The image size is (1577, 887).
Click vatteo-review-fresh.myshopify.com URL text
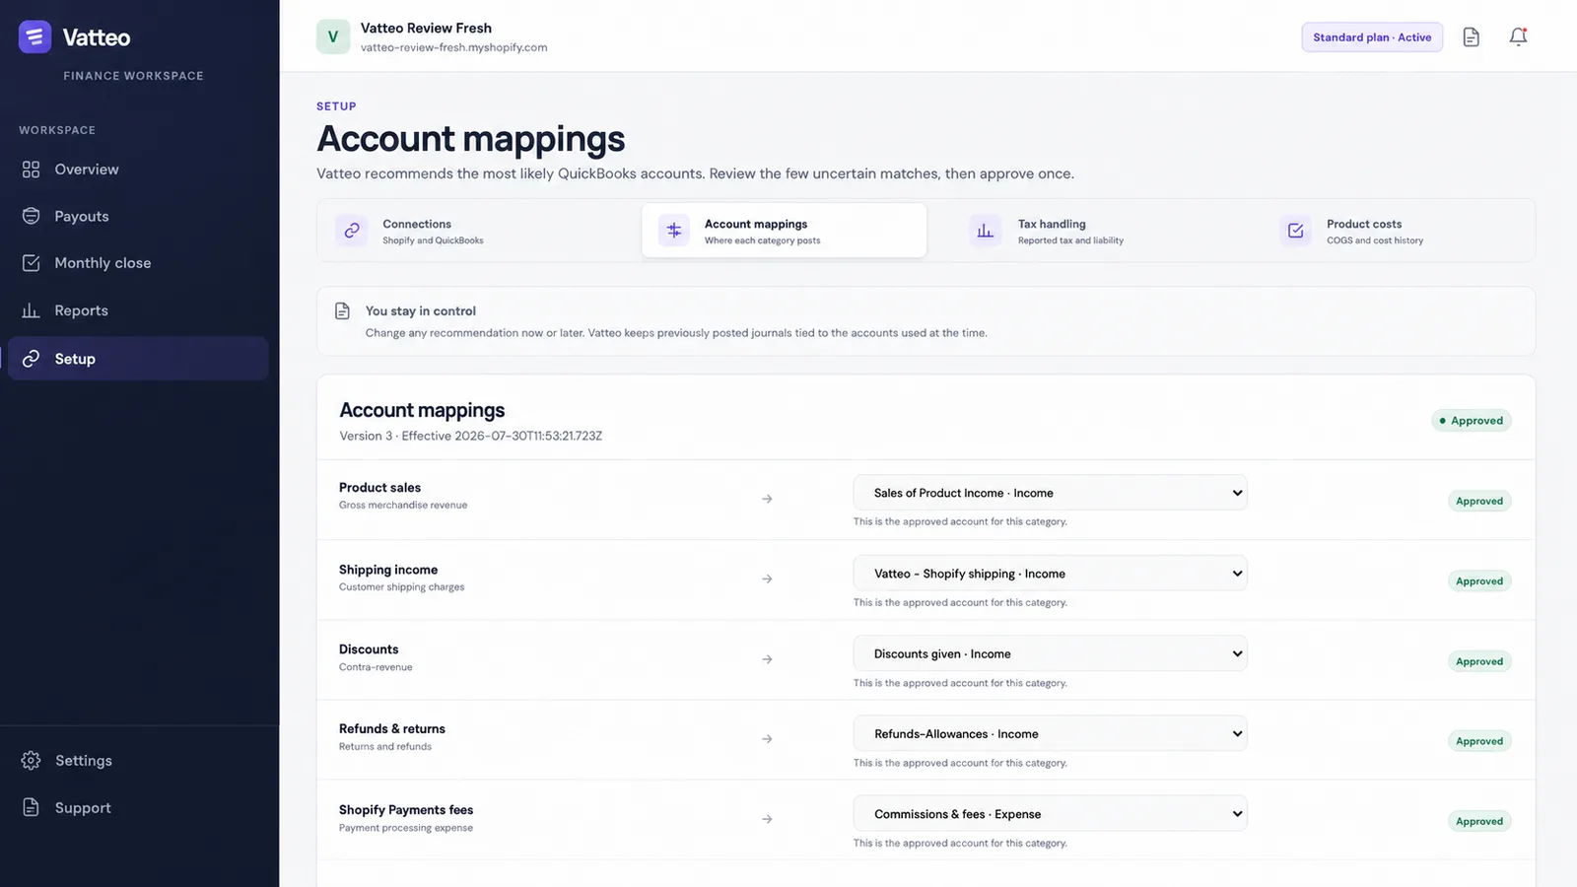453,47
